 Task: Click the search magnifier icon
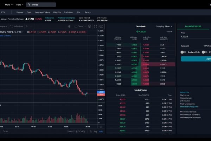[x=29, y=5]
